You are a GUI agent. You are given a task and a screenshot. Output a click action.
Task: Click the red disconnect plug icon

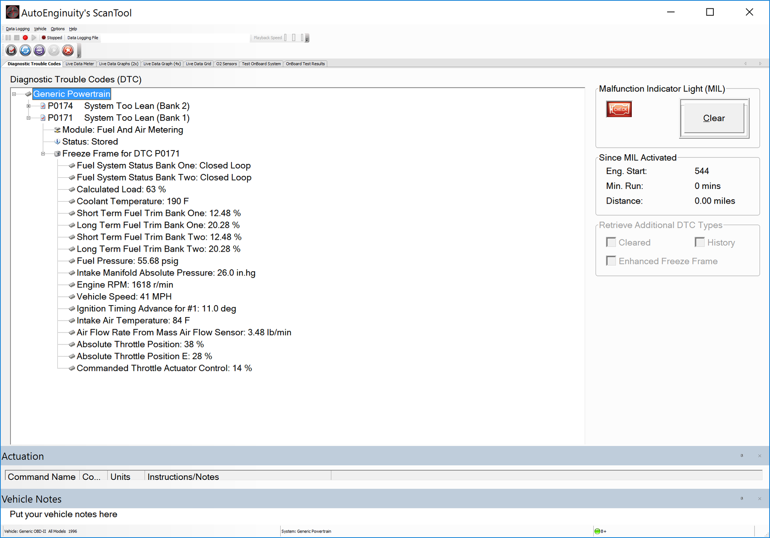coord(68,50)
